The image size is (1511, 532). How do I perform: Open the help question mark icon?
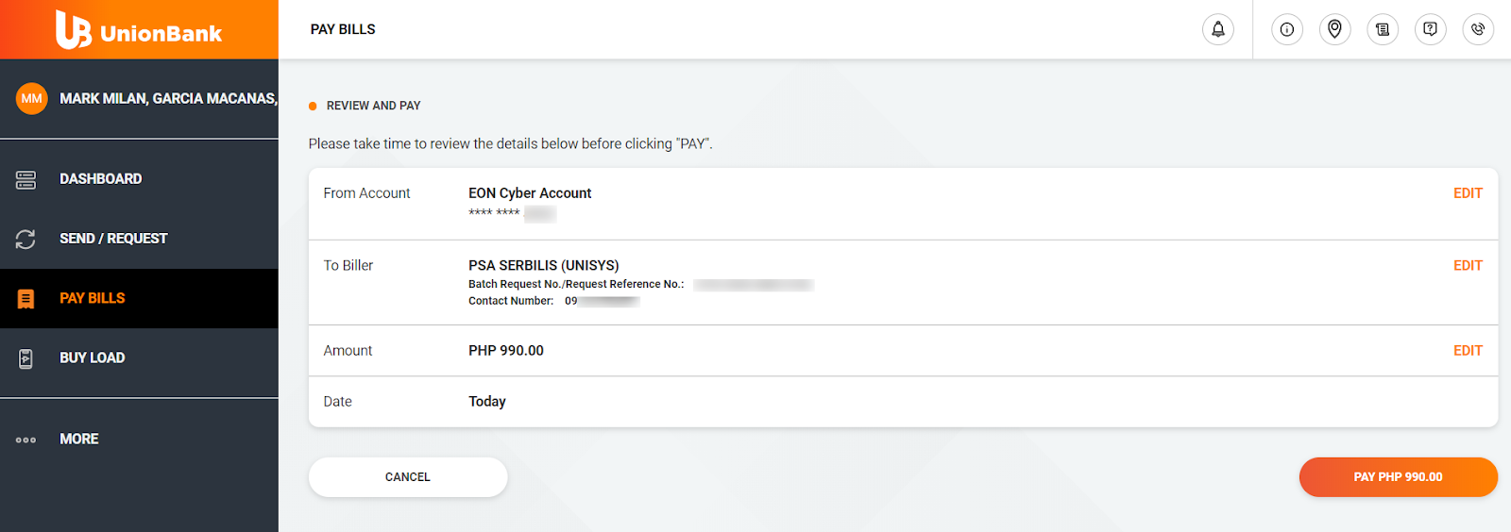1431,29
